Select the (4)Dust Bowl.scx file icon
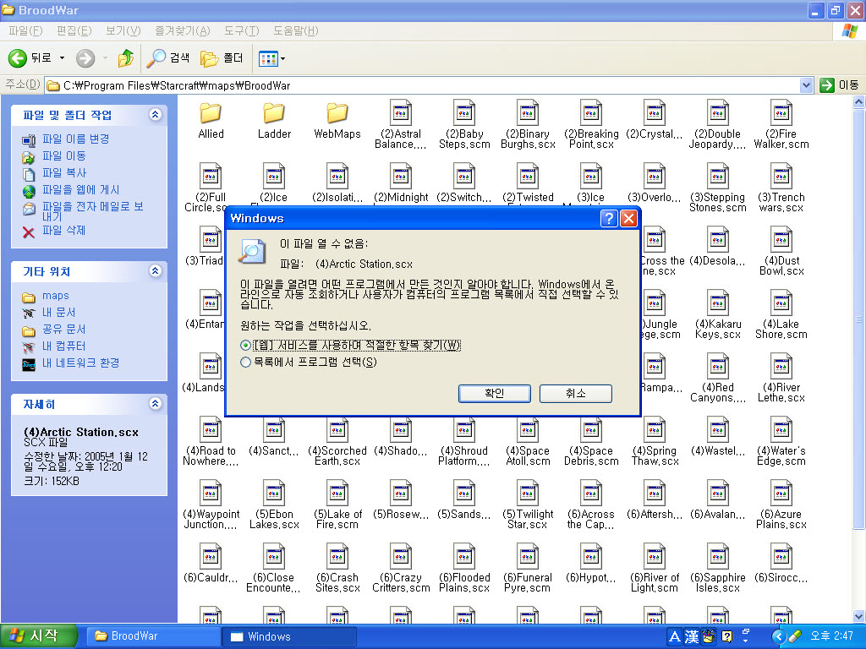866x649 pixels. [x=781, y=240]
